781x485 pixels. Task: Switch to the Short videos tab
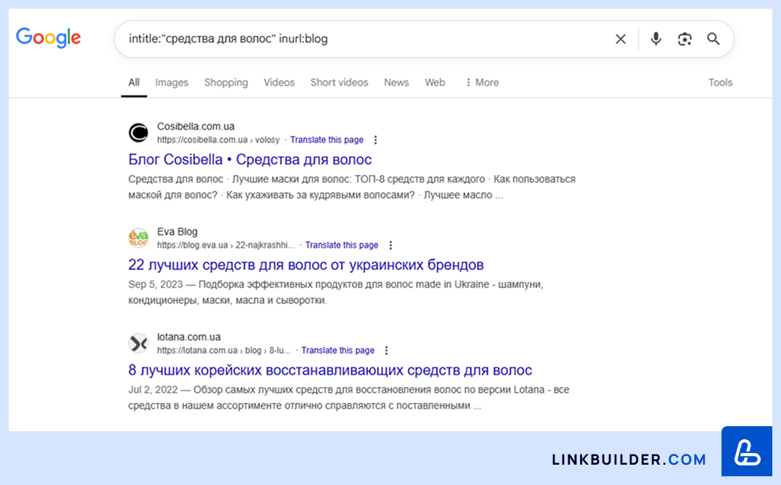tap(339, 82)
